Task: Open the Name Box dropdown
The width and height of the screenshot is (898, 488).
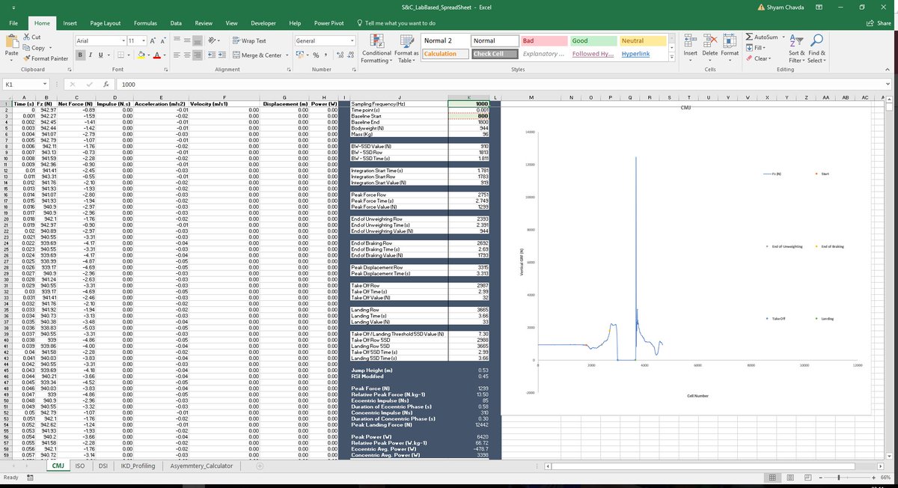Action: [x=45, y=85]
